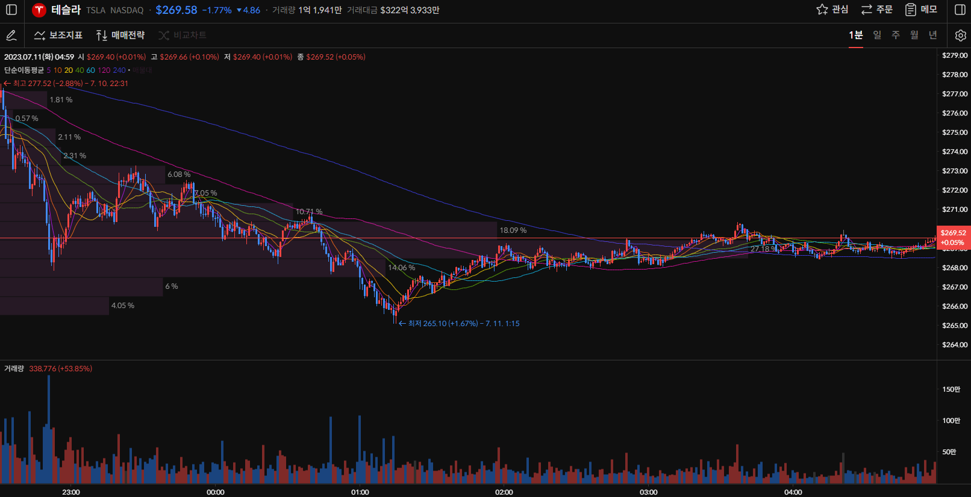The image size is (971, 497).
Task: Open the 주문 order panel
Action: click(877, 10)
